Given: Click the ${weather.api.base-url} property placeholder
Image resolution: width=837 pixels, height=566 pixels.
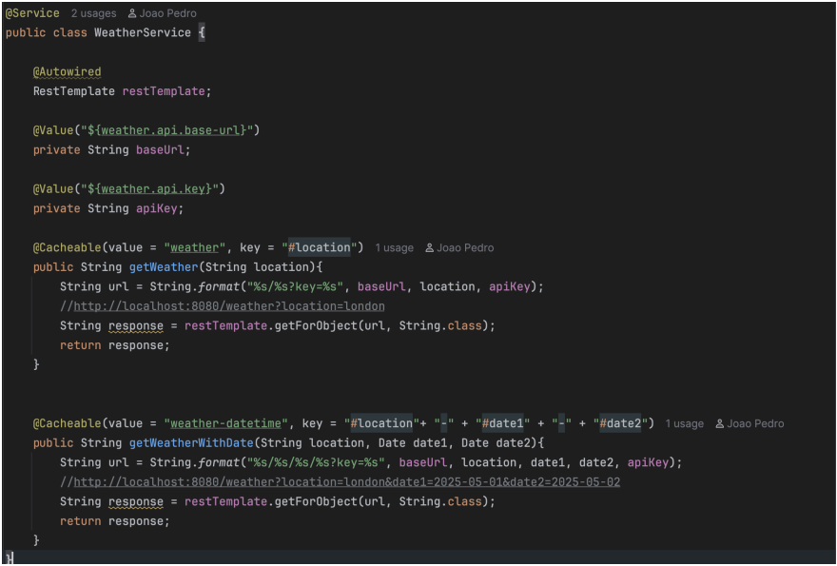Looking at the screenshot, I should [x=167, y=130].
